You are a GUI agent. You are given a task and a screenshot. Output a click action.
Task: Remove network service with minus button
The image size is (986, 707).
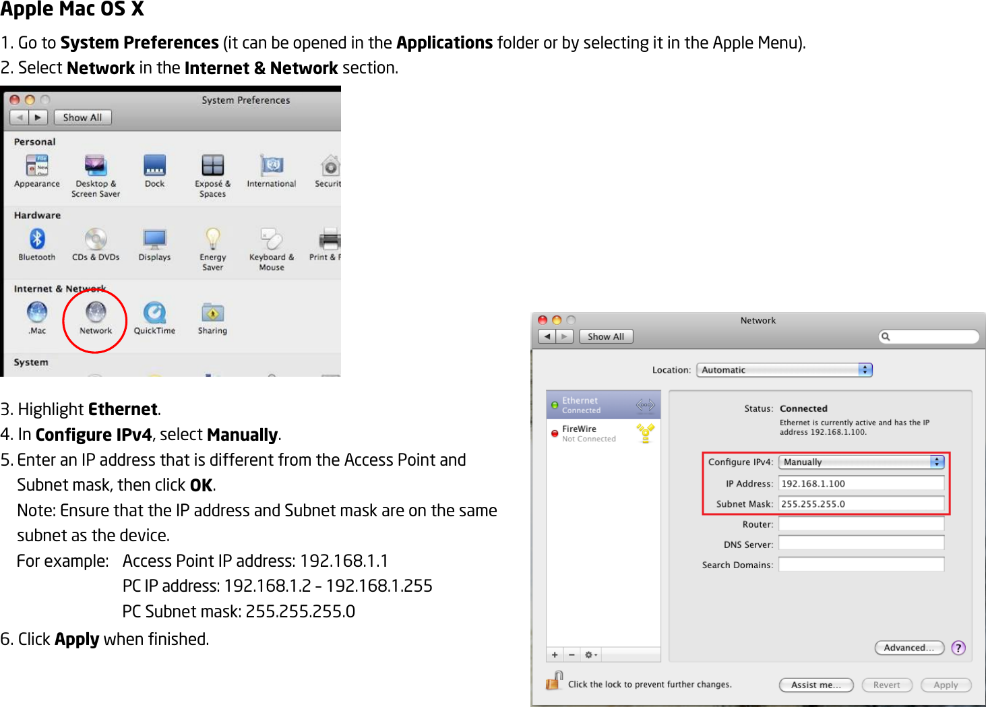pyautogui.click(x=572, y=654)
